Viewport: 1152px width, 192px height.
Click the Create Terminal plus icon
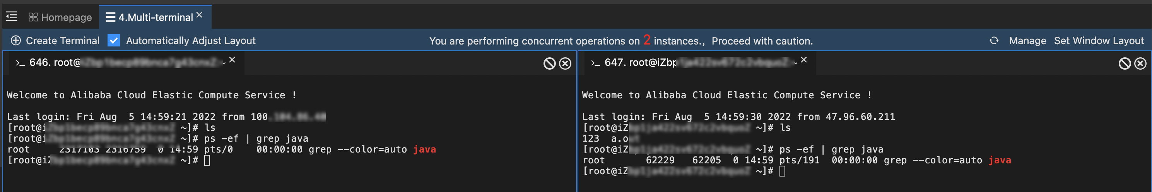click(15, 41)
